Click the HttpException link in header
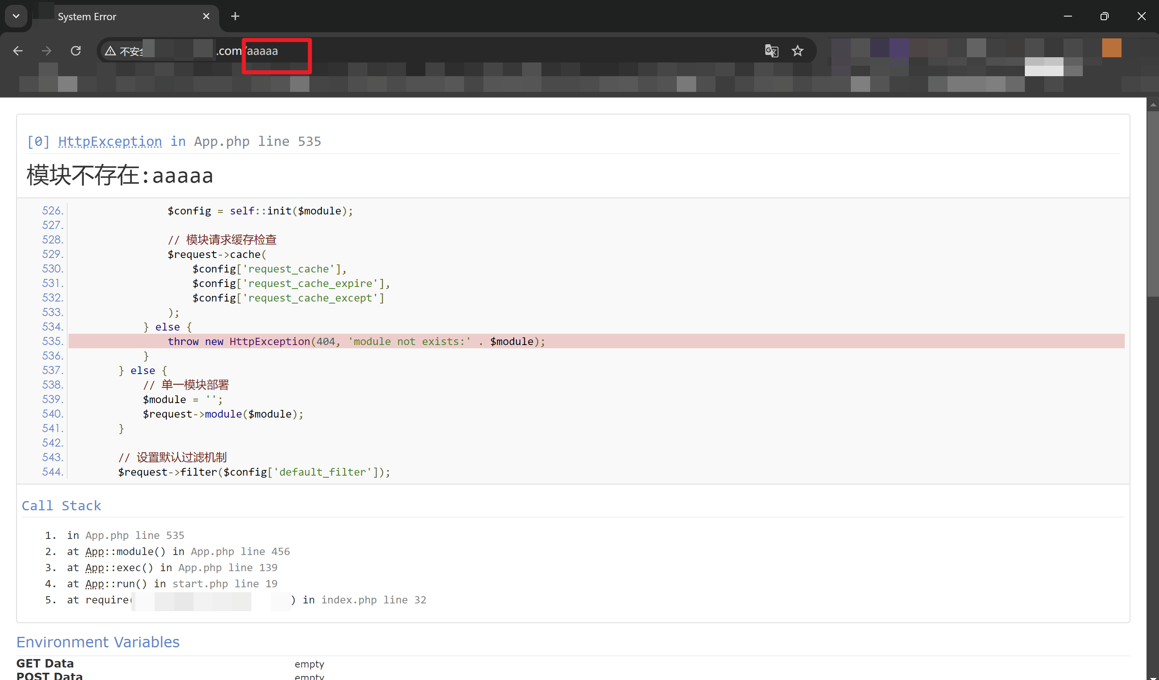 coord(110,141)
